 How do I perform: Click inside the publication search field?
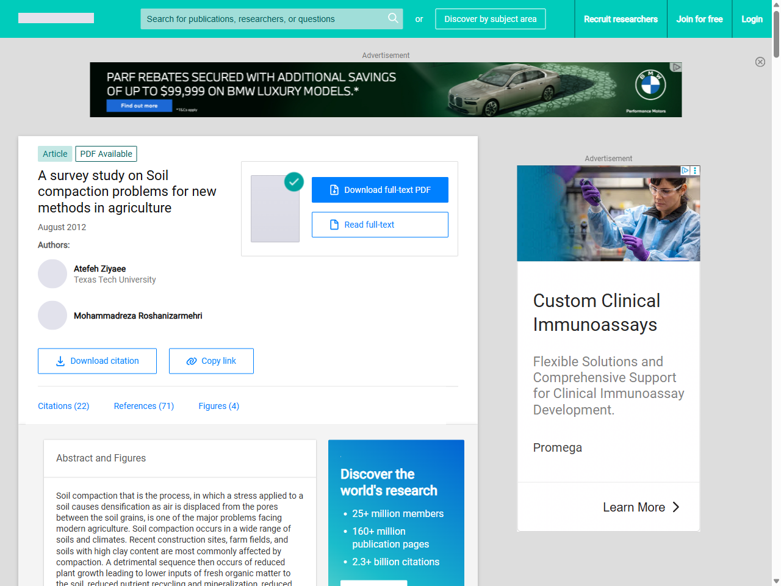point(262,19)
